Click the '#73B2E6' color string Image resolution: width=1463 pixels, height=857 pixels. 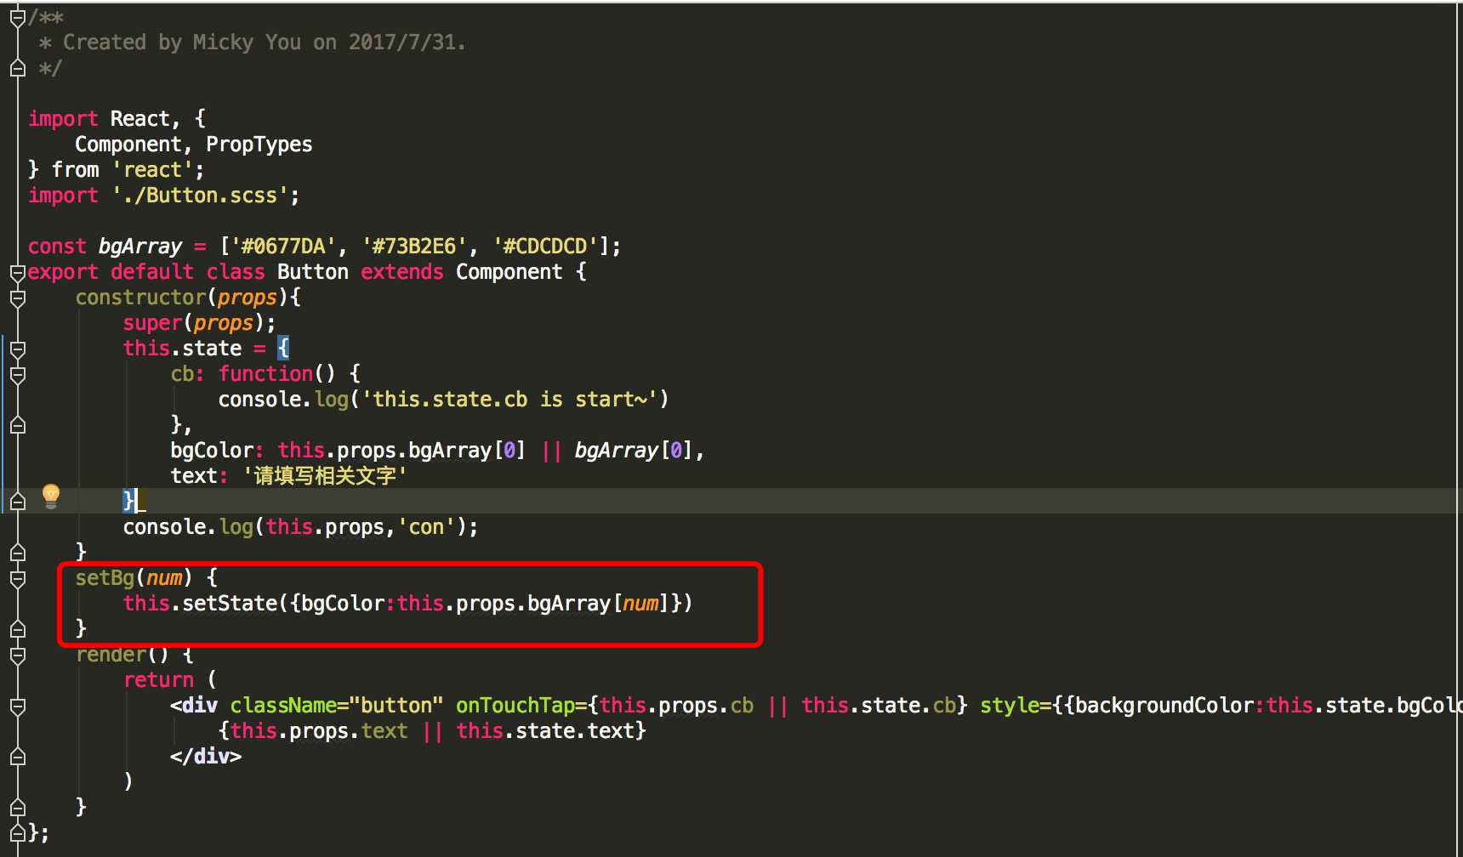coord(414,247)
